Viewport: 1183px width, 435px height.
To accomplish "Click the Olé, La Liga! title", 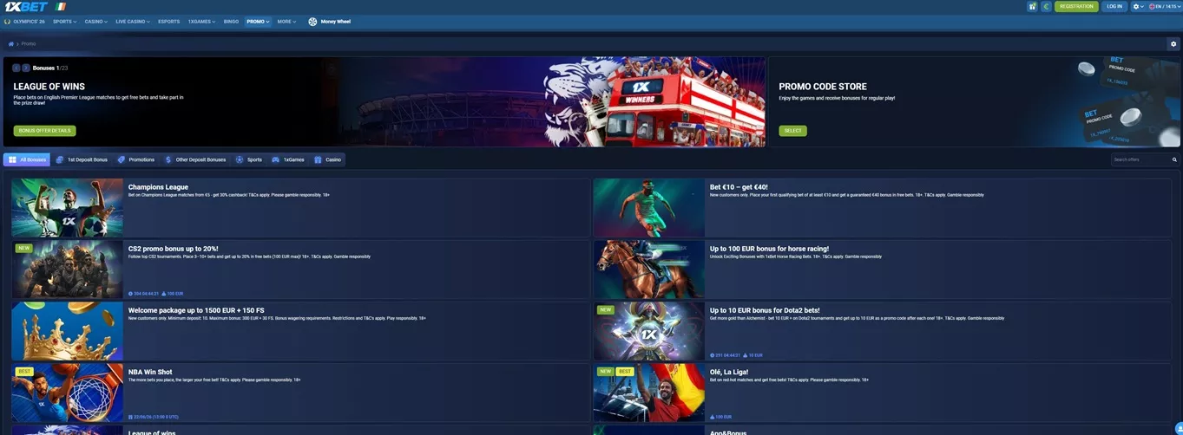I will click(729, 372).
